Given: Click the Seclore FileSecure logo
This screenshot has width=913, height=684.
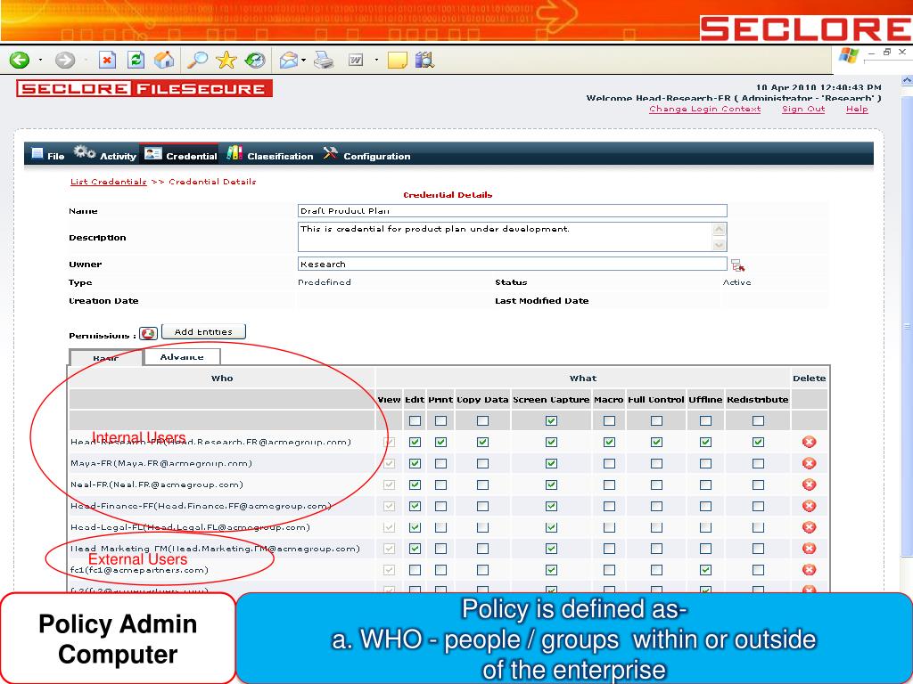Looking at the screenshot, I should tap(144, 88).
